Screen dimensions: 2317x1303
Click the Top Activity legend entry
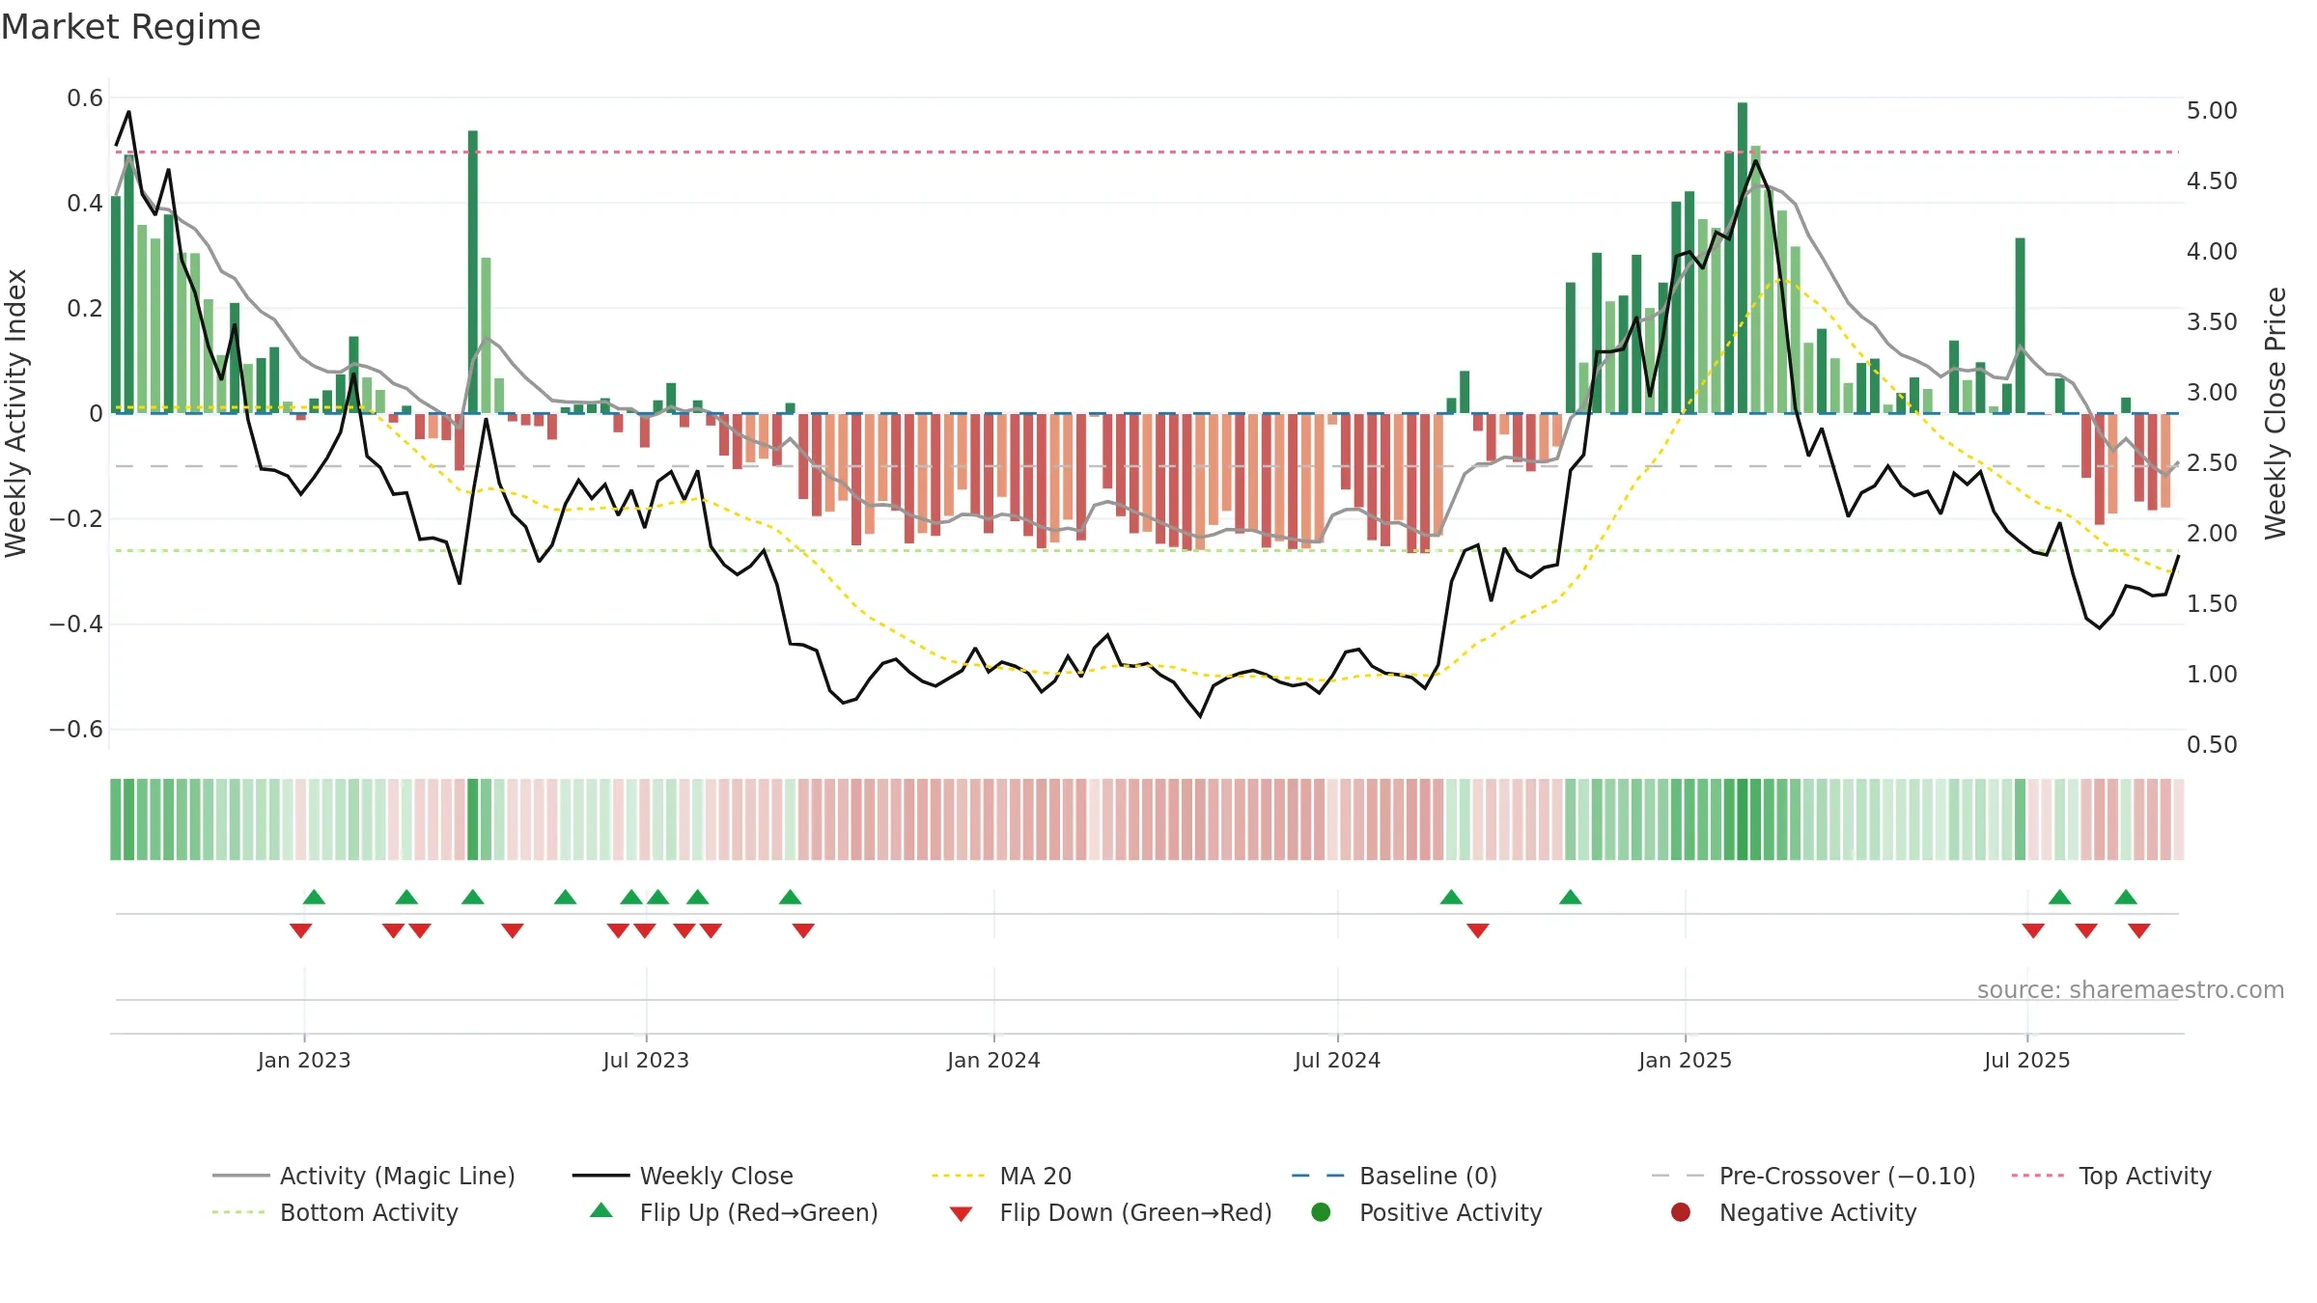[x=2111, y=1176]
